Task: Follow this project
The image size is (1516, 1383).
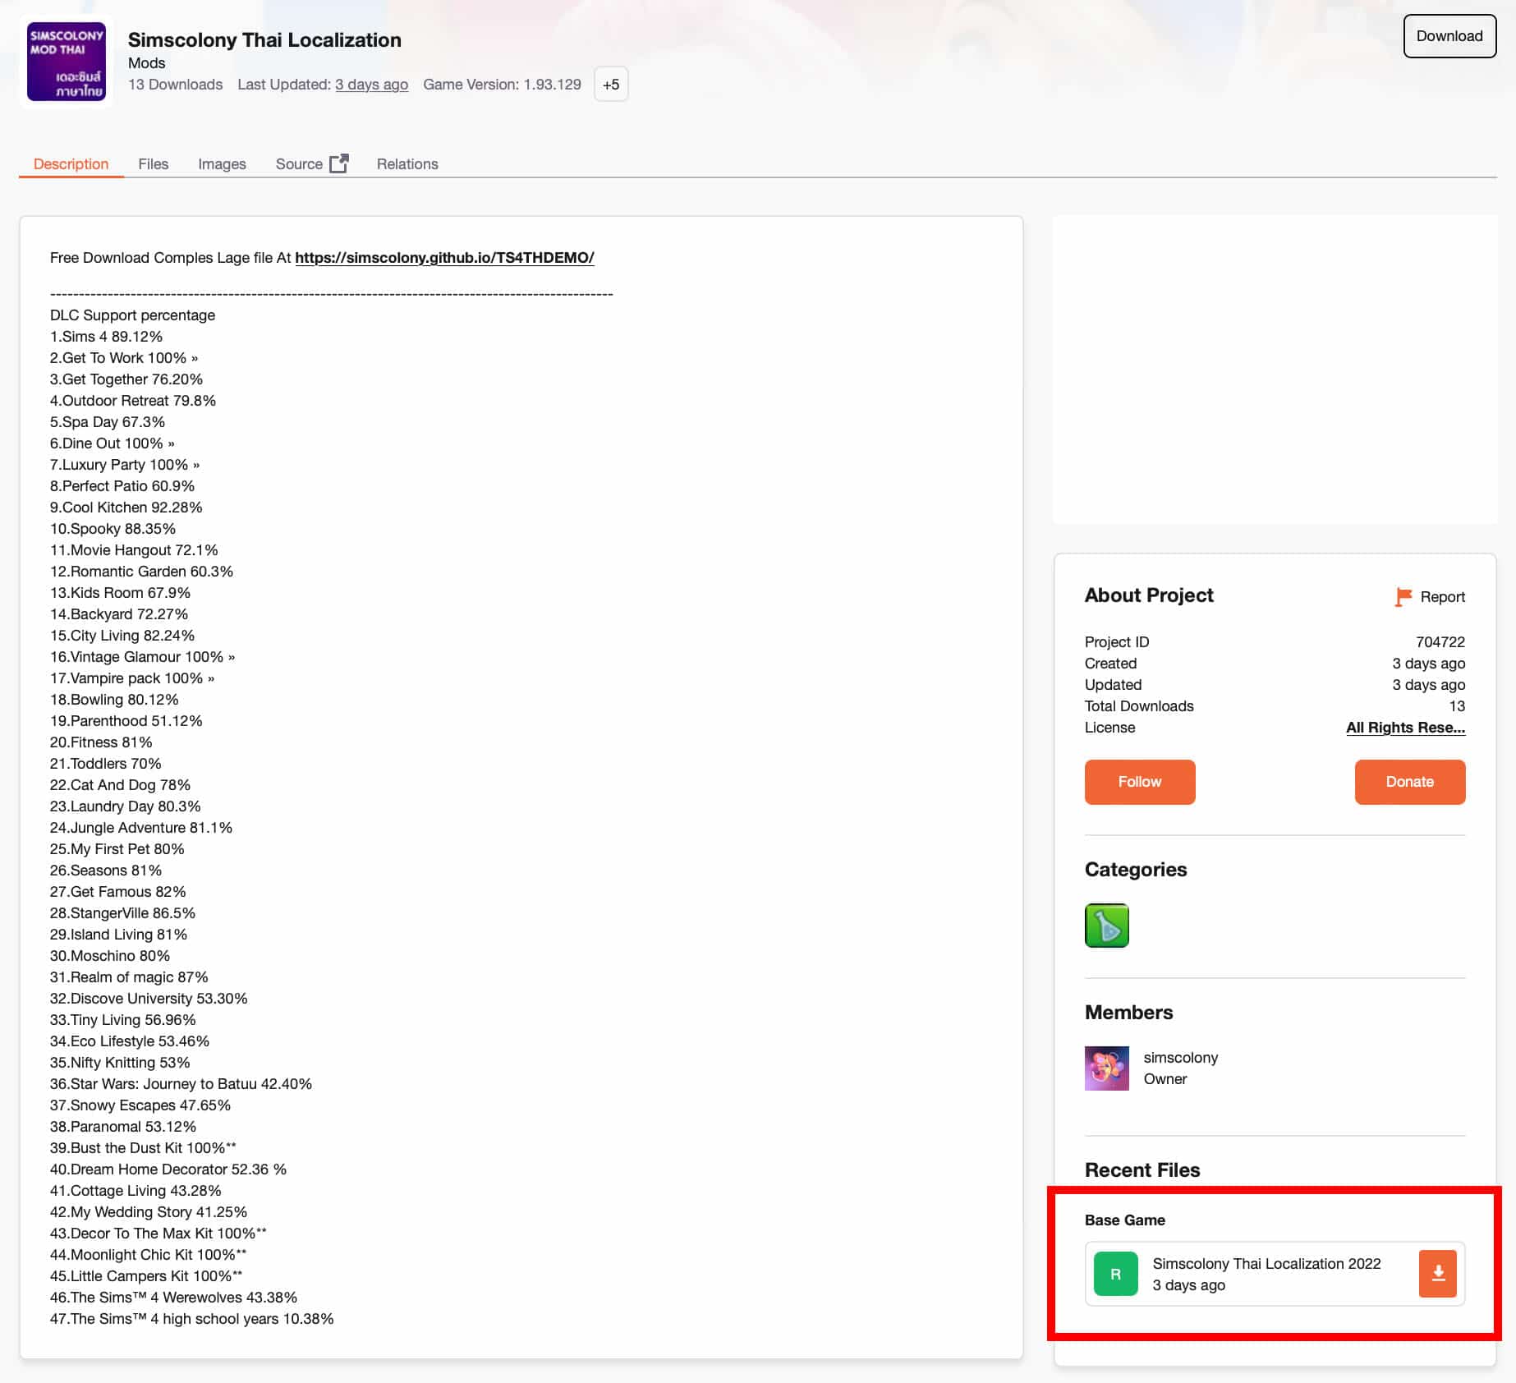Action: 1140,782
